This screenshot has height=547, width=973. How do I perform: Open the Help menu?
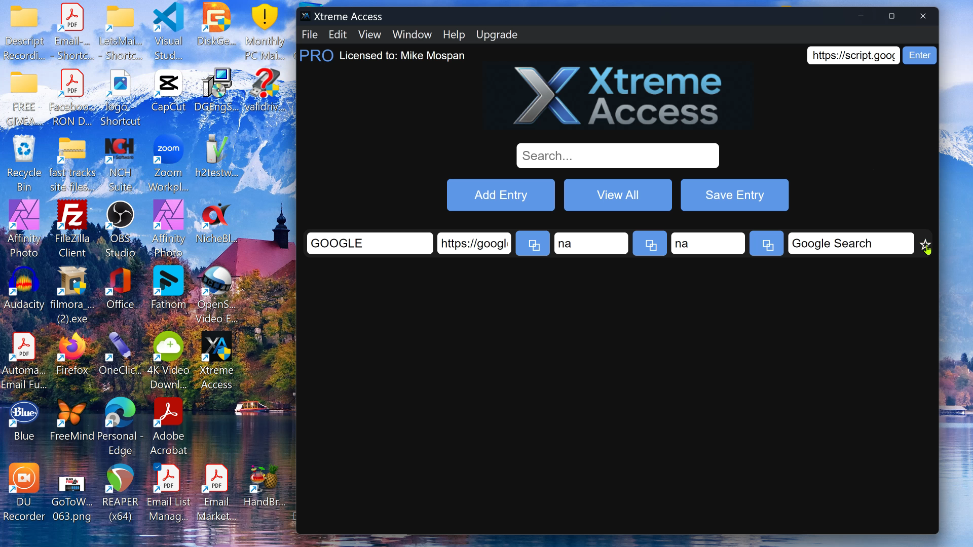pyautogui.click(x=454, y=34)
